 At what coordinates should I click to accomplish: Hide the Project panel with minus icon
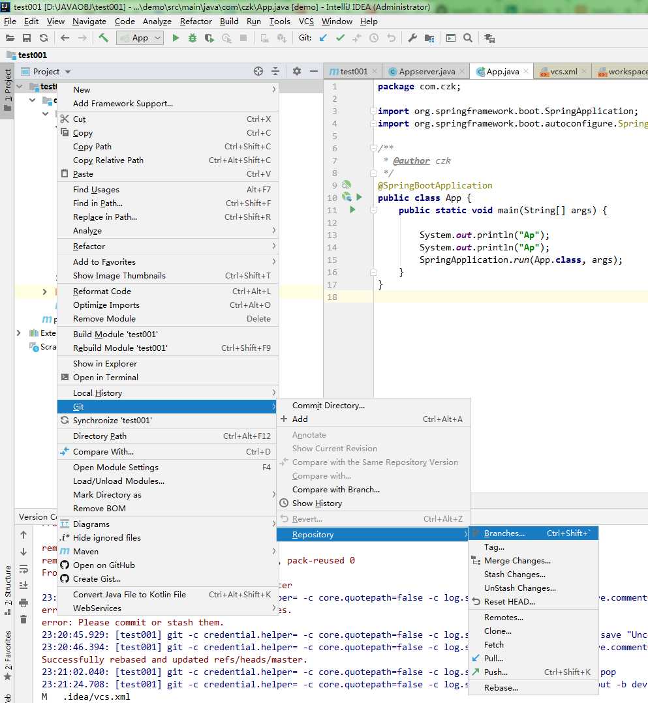pos(313,71)
